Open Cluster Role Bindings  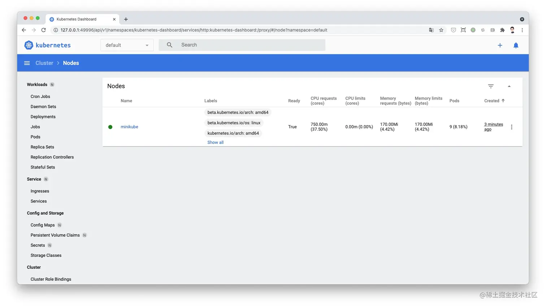(x=51, y=279)
